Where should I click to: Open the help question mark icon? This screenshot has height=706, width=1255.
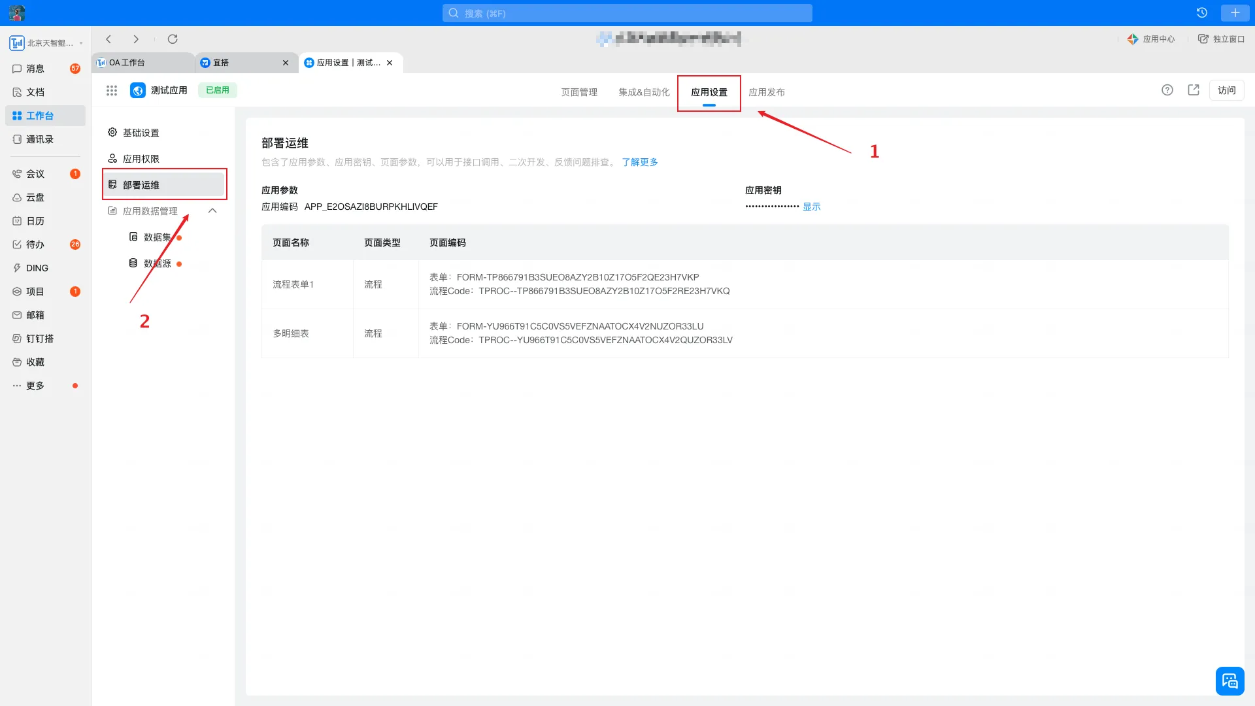point(1167,90)
